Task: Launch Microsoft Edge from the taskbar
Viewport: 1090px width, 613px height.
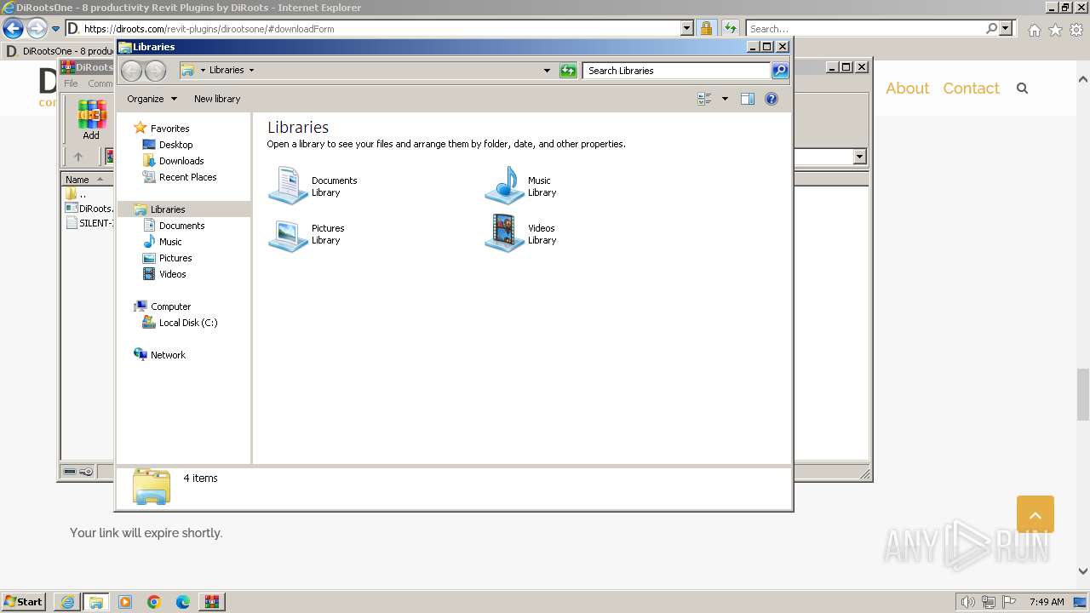Action: [x=183, y=602]
